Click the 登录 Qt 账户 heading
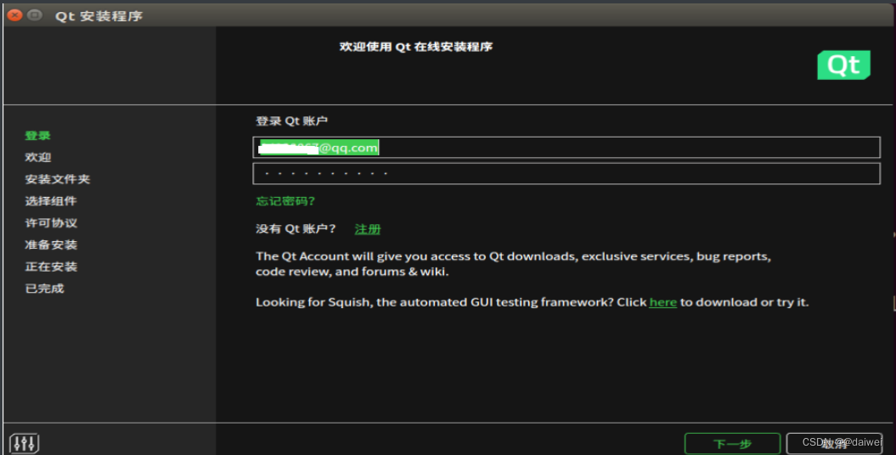The width and height of the screenshot is (896, 455). (291, 121)
